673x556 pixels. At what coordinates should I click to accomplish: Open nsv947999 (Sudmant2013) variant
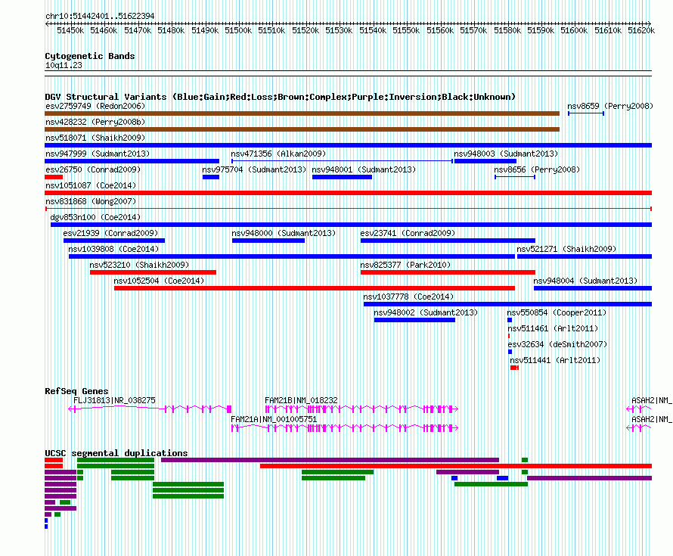coord(98,154)
